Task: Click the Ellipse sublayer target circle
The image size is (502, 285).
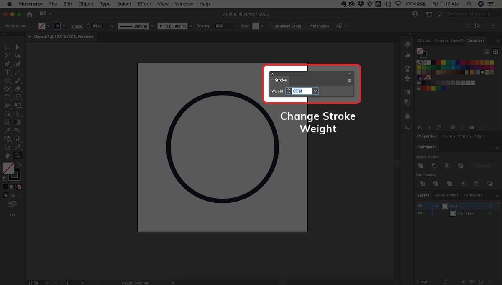Action: [491, 213]
